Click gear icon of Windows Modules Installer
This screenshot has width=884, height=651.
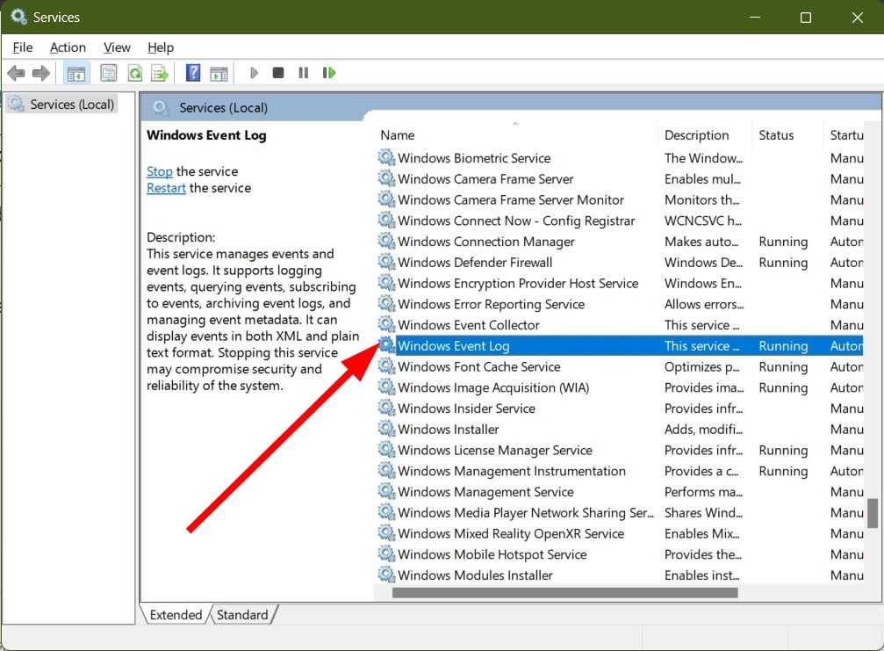click(x=386, y=575)
